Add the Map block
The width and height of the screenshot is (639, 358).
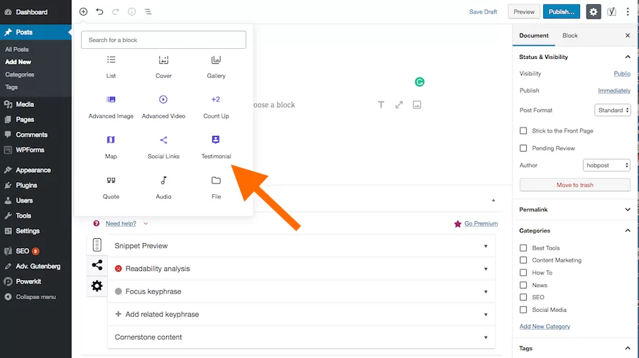(111, 146)
